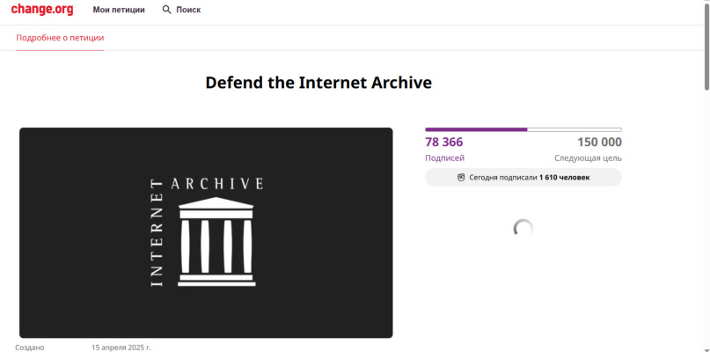The width and height of the screenshot is (710, 352).
Task: Click the loading spinner icon
Action: click(x=523, y=229)
